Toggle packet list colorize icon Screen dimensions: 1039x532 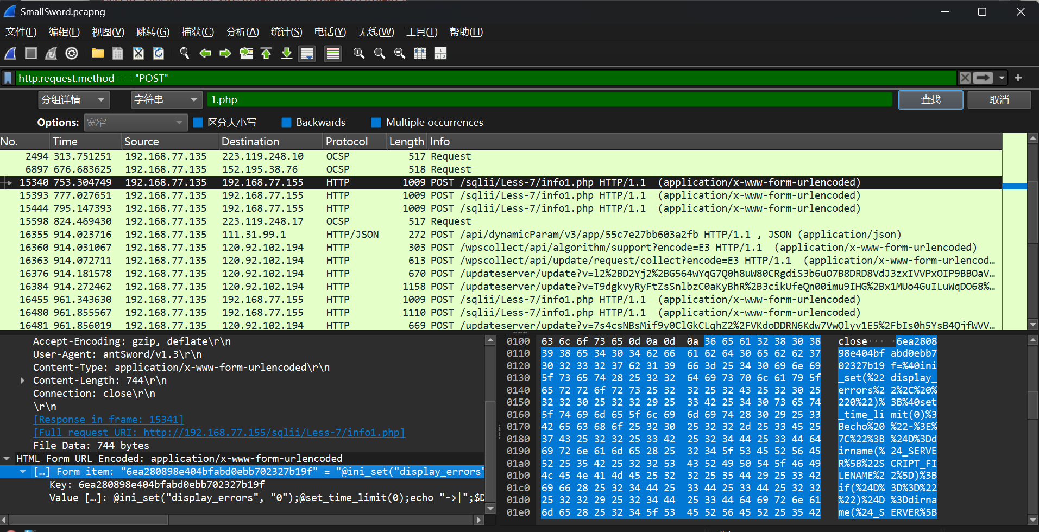[x=332, y=53]
